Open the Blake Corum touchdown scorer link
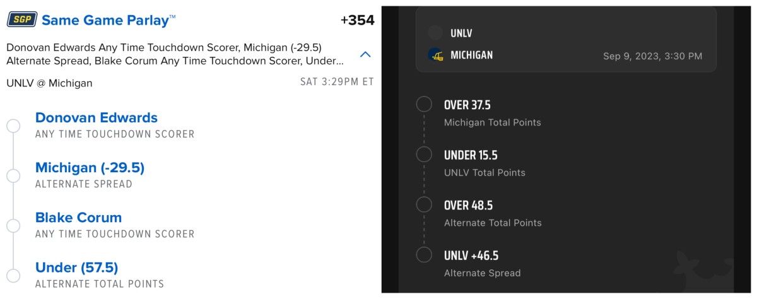 click(x=79, y=218)
